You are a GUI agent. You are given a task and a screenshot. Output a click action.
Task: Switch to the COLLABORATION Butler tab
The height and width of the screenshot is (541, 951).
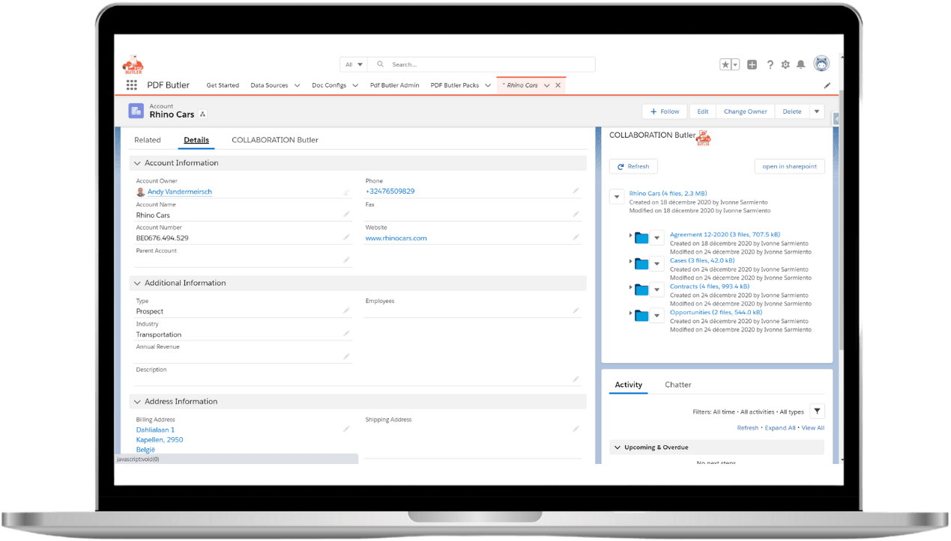pos(275,140)
